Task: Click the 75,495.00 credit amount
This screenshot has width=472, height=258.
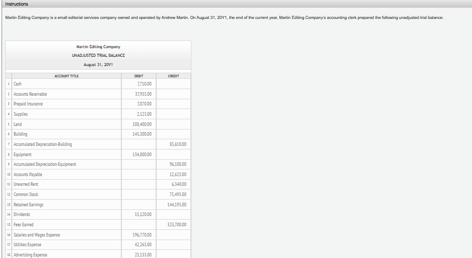Action: click(178, 195)
